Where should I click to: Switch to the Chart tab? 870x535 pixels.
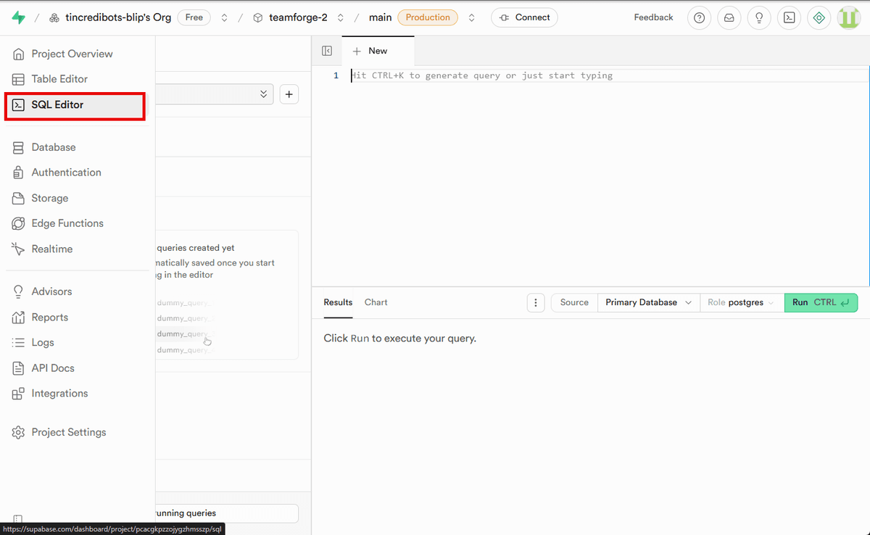tap(376, 302)
